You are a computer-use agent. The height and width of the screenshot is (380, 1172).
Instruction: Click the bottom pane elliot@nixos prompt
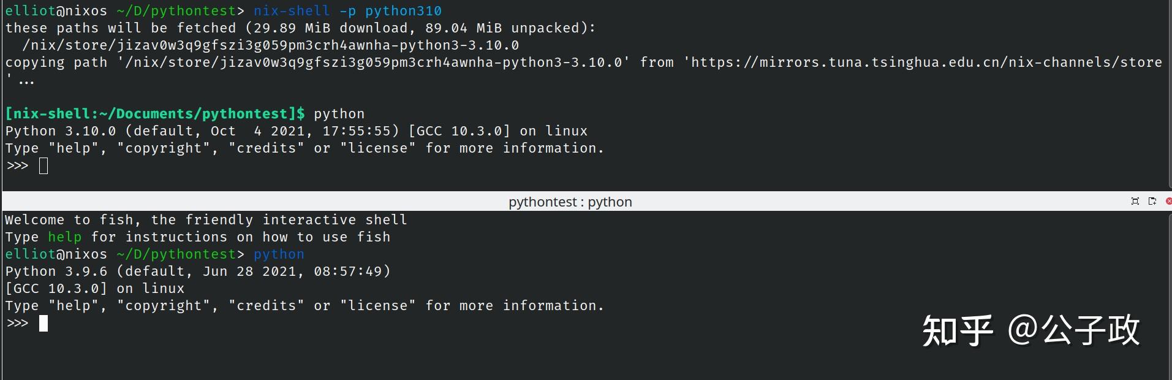[56, 254]
